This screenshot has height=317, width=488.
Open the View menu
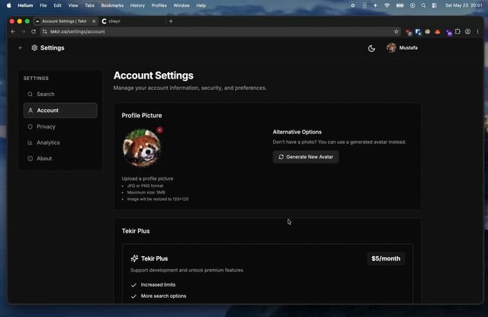(x=73, y=5)
